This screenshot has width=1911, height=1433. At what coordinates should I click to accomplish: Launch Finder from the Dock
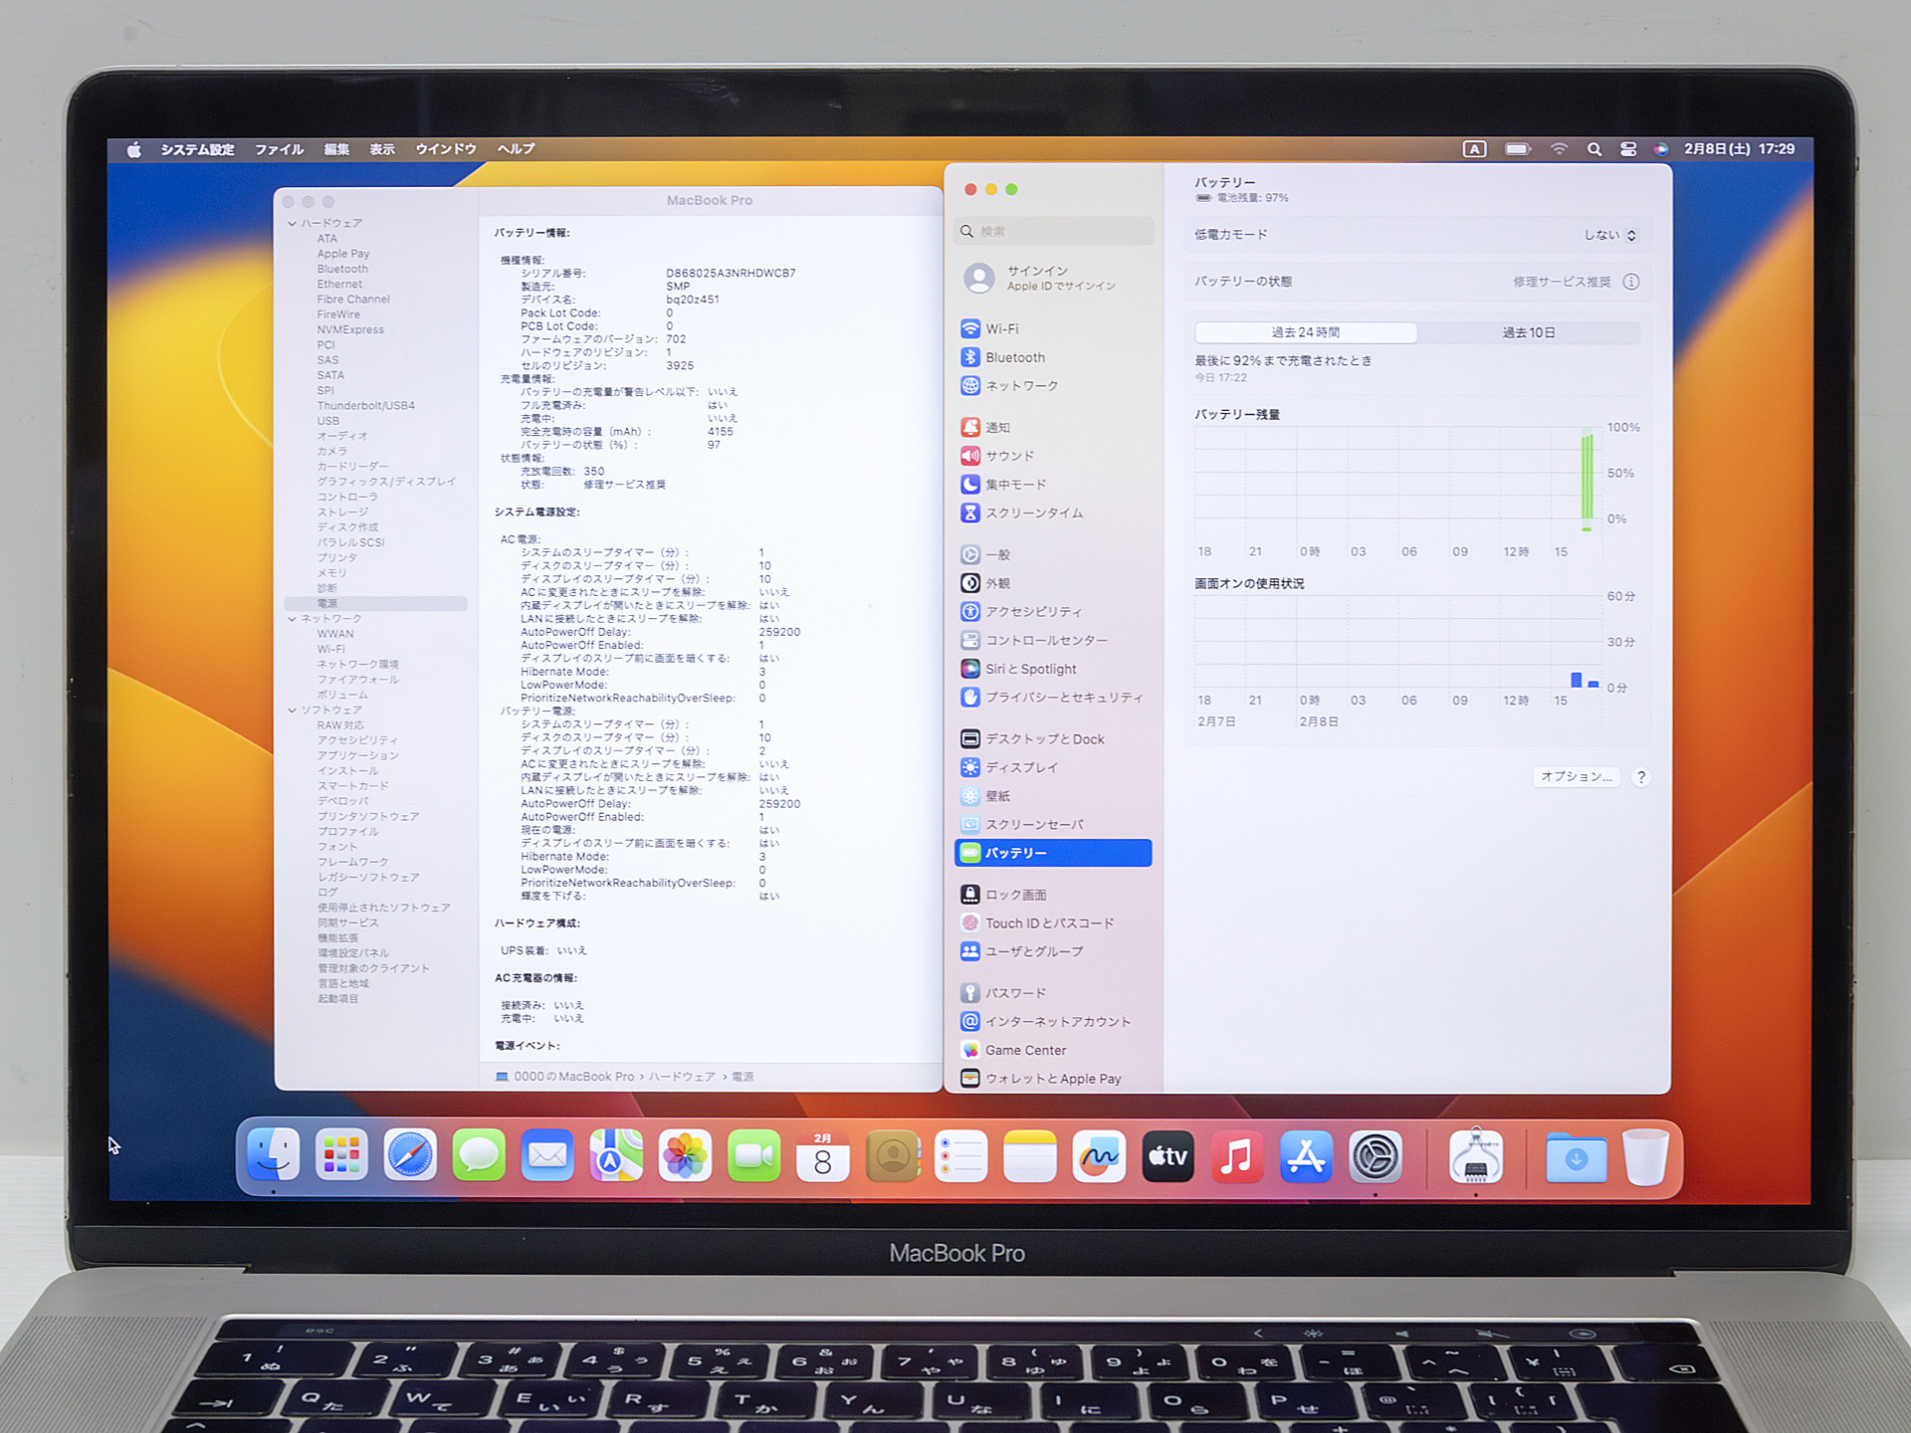point(273,1155)
